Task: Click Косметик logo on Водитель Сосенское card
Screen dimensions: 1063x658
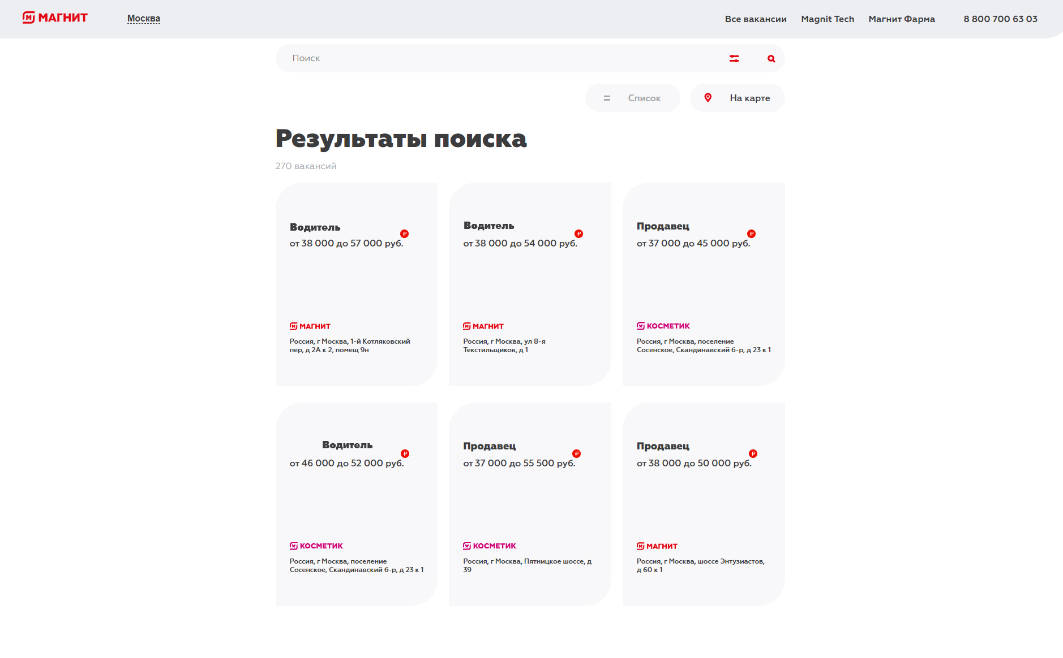Action: [x=316, y=546]
